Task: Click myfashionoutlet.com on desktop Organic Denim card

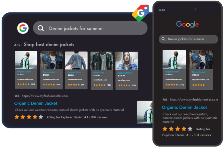Action: point(25,79)
